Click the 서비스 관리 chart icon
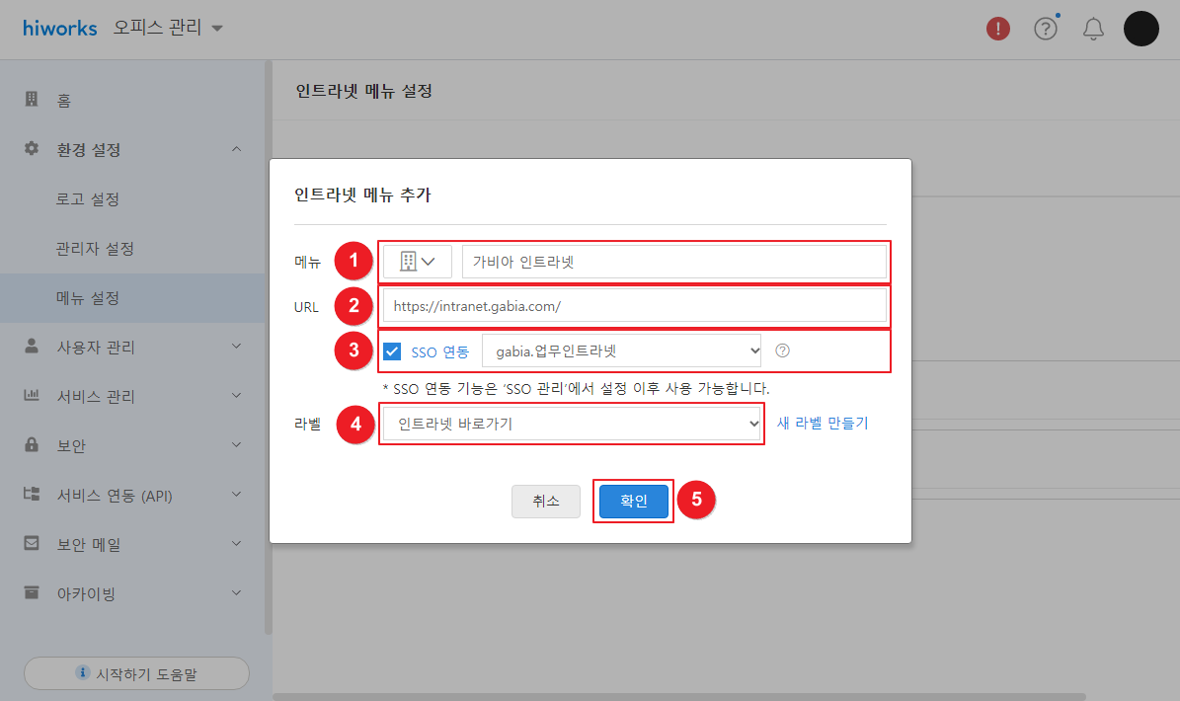 click(32, 395)
